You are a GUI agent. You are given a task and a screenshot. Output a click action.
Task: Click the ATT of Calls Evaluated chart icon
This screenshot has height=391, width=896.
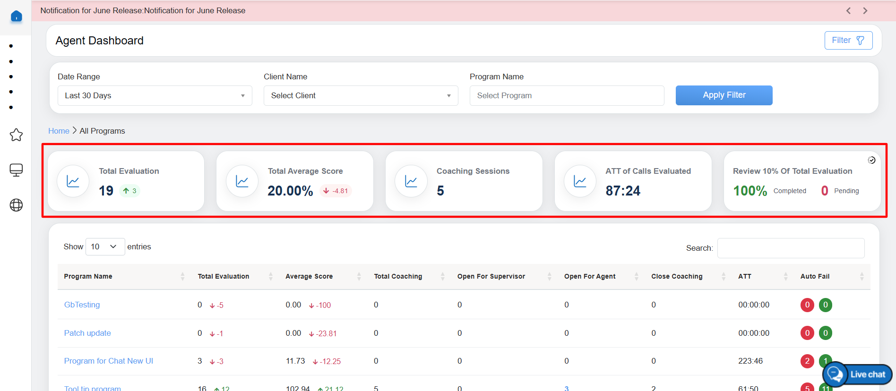(x=580, y=181)
